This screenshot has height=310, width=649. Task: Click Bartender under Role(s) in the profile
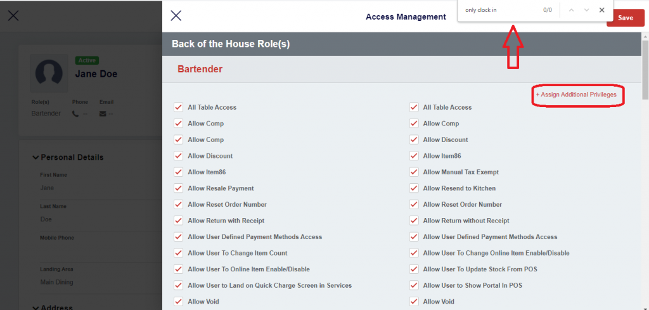[46, 113]
